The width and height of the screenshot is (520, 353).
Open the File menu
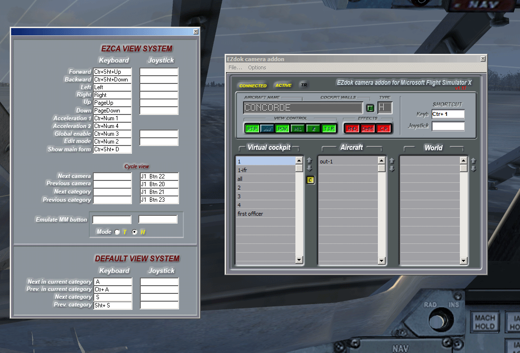(x=235, y=67)
